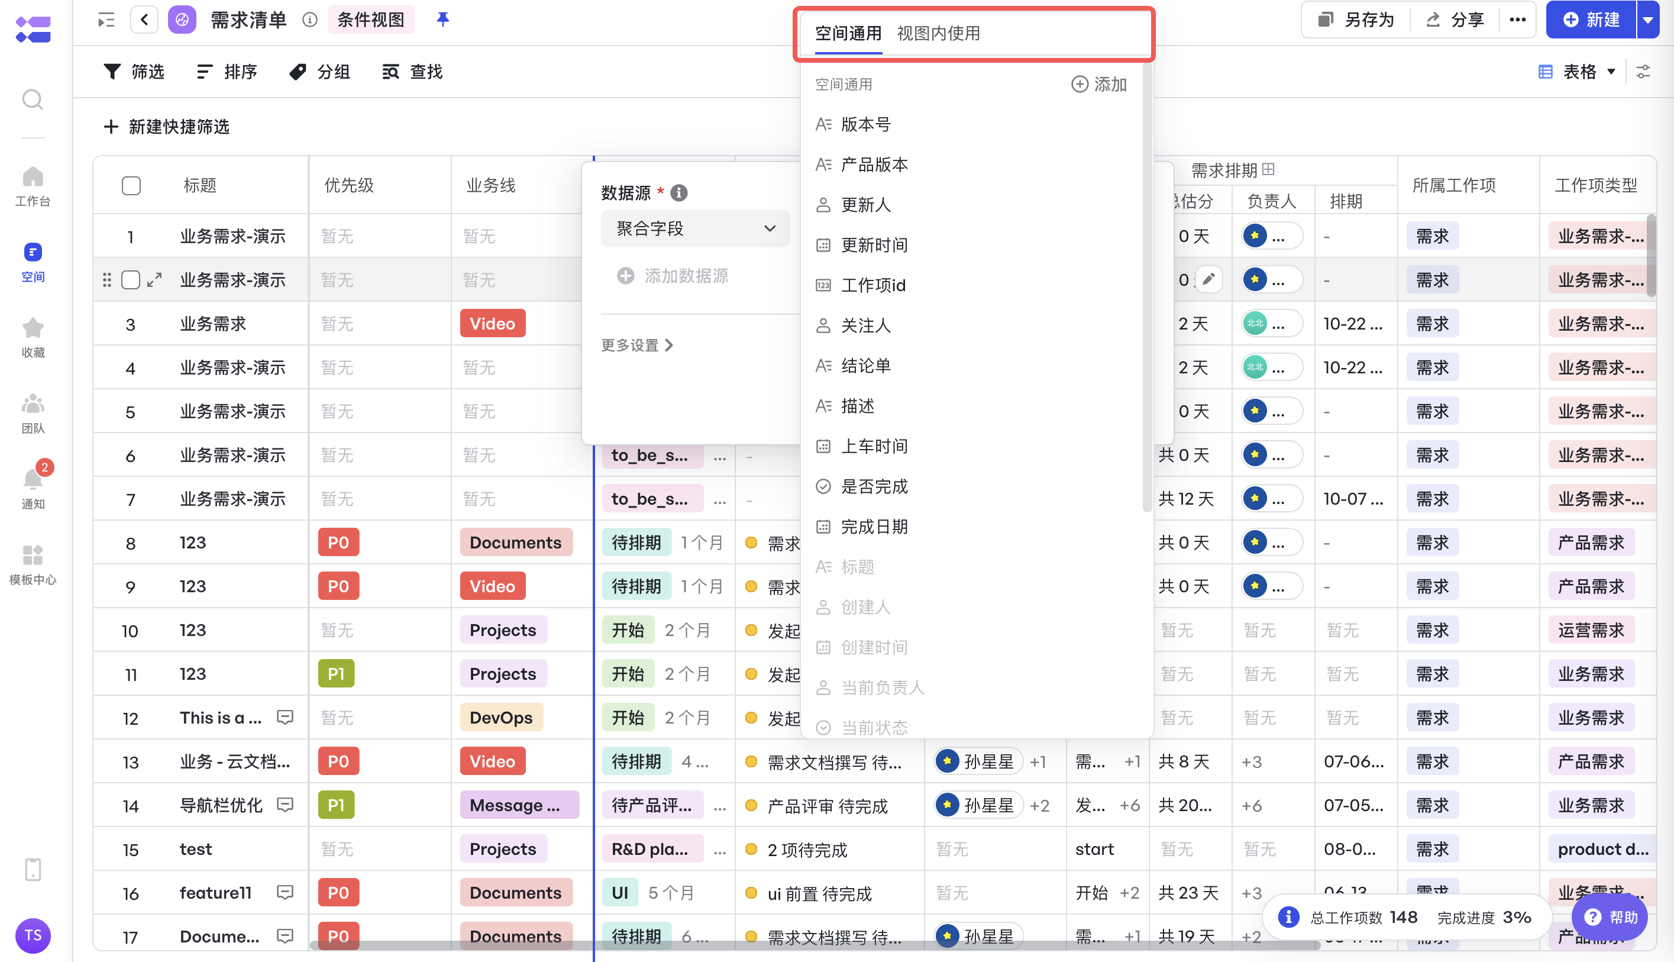
Task: Click 添加 to add a space field
Action: click(x=1098, y=85)
